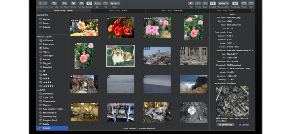The height and width of the screenshot is (134, 291).
Task: Select the red roses thumbnail
Action: pos(120,27)
